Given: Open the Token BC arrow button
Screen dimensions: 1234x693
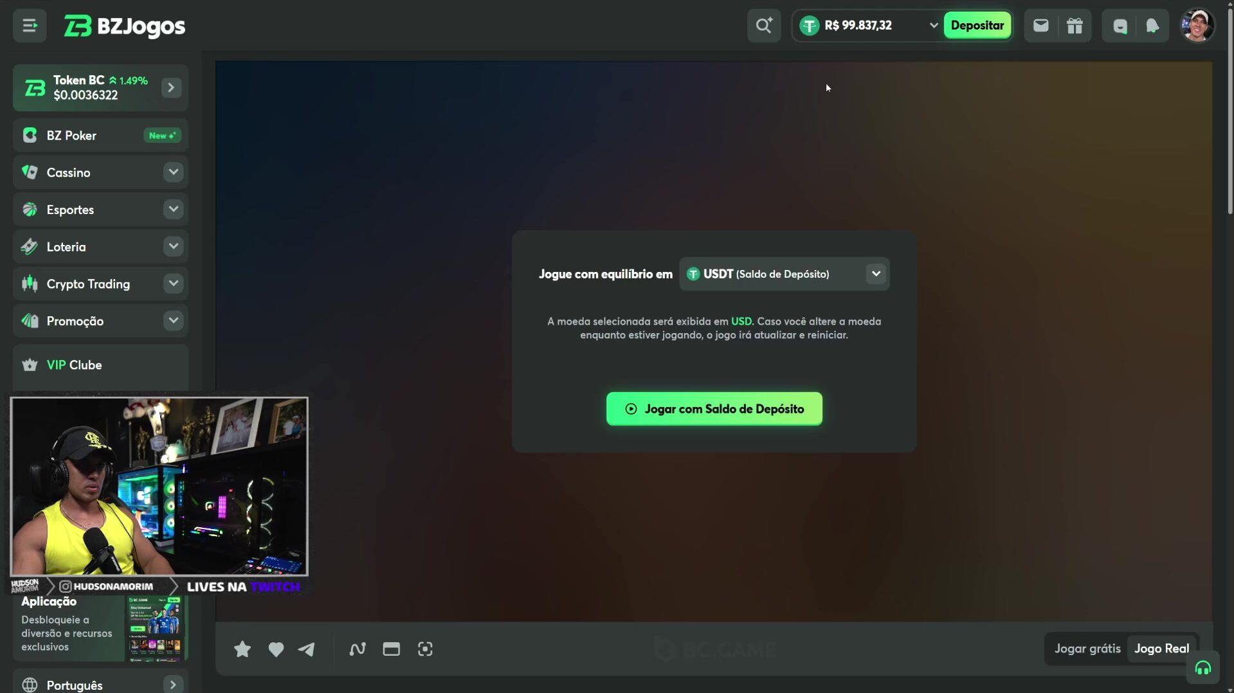Looking at the screenshot, I should point(171,87).
